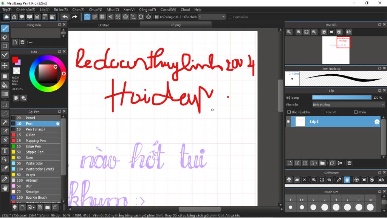Zoom out in the Navigator panel

pyautogui.click(x=314, y=32)
